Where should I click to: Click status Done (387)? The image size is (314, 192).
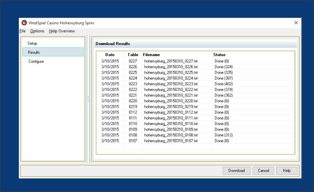223,78
